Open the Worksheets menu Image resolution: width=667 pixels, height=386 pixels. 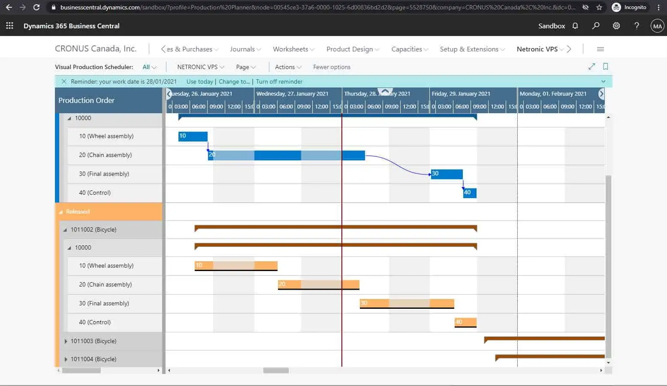click(294, 49)
